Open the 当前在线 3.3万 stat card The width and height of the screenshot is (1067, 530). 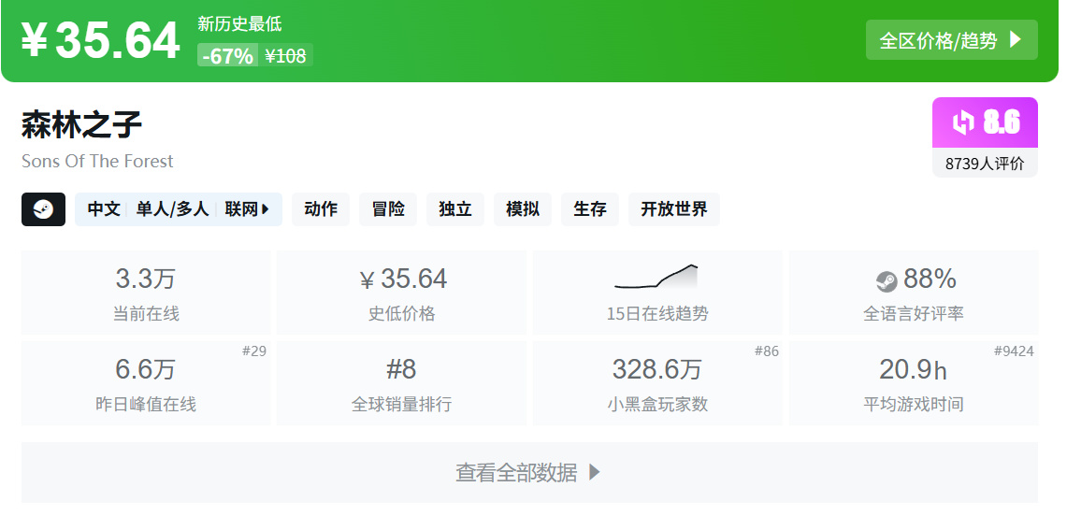[146, 293]
